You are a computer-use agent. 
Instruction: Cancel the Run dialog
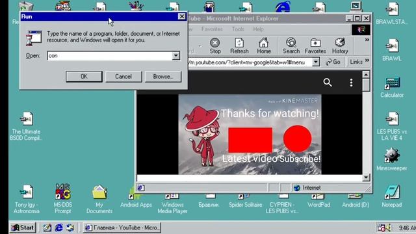click(123, 77)
